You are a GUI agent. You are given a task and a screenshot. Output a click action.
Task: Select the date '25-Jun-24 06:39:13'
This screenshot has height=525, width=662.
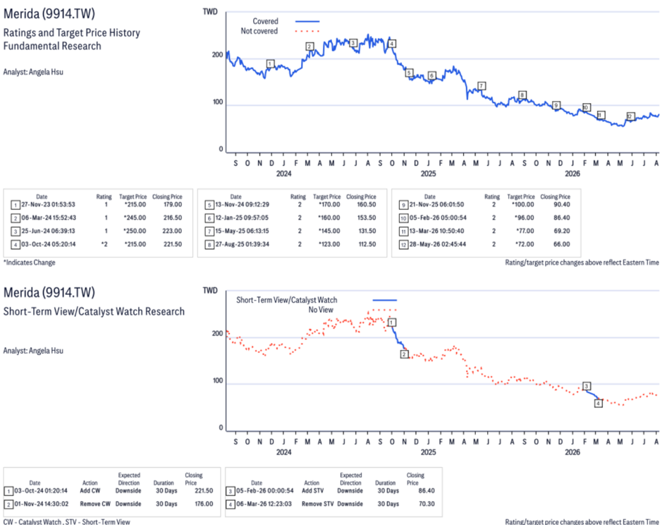point(48,231)
